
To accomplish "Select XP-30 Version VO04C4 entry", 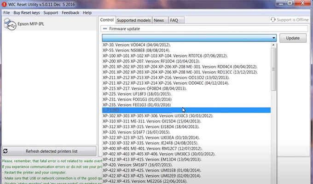I will coord(186,45).
